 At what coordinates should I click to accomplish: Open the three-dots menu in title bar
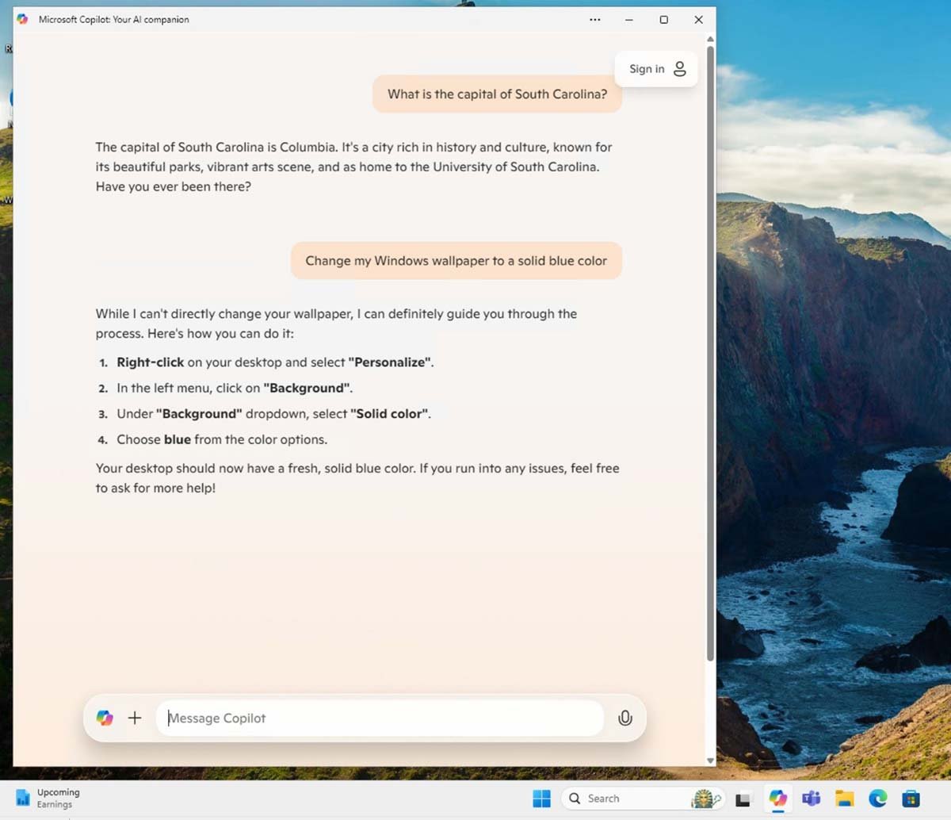(595, 20)
